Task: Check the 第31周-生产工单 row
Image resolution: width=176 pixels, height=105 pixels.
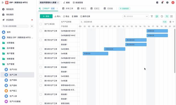Action: (41, 81)
